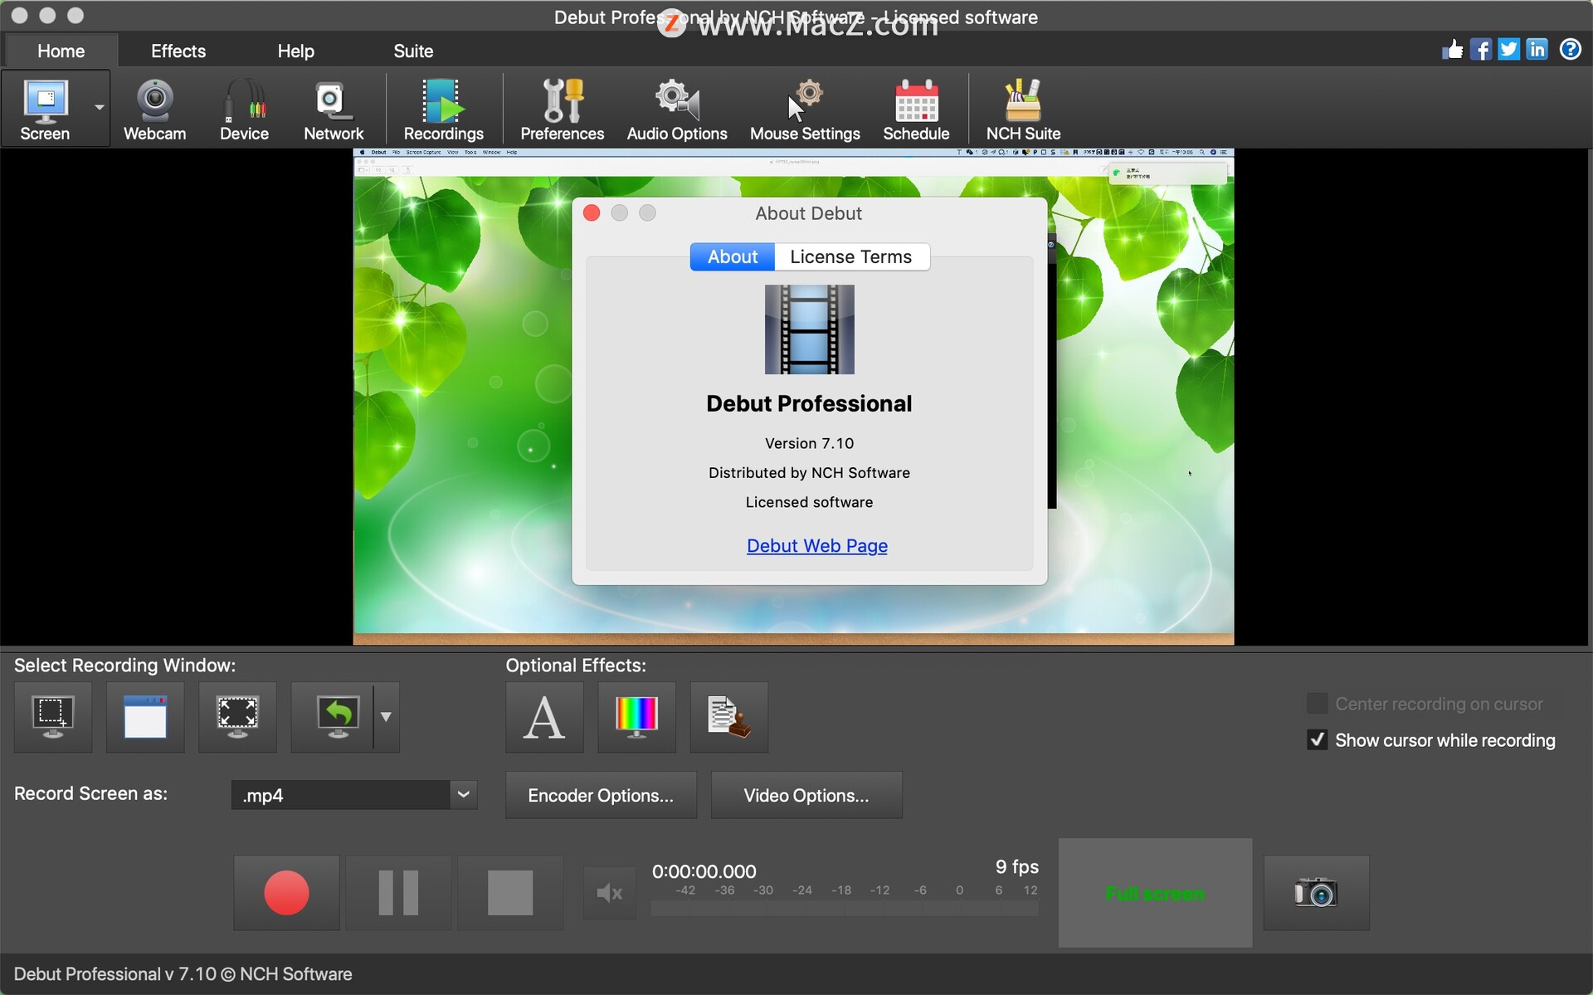Switch to the Home tab

pyautogui.click(x=61, y=51)
